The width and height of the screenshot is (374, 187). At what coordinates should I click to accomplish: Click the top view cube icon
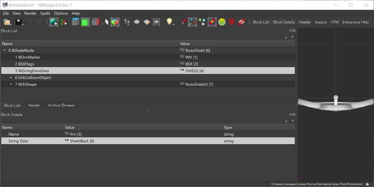75,22
